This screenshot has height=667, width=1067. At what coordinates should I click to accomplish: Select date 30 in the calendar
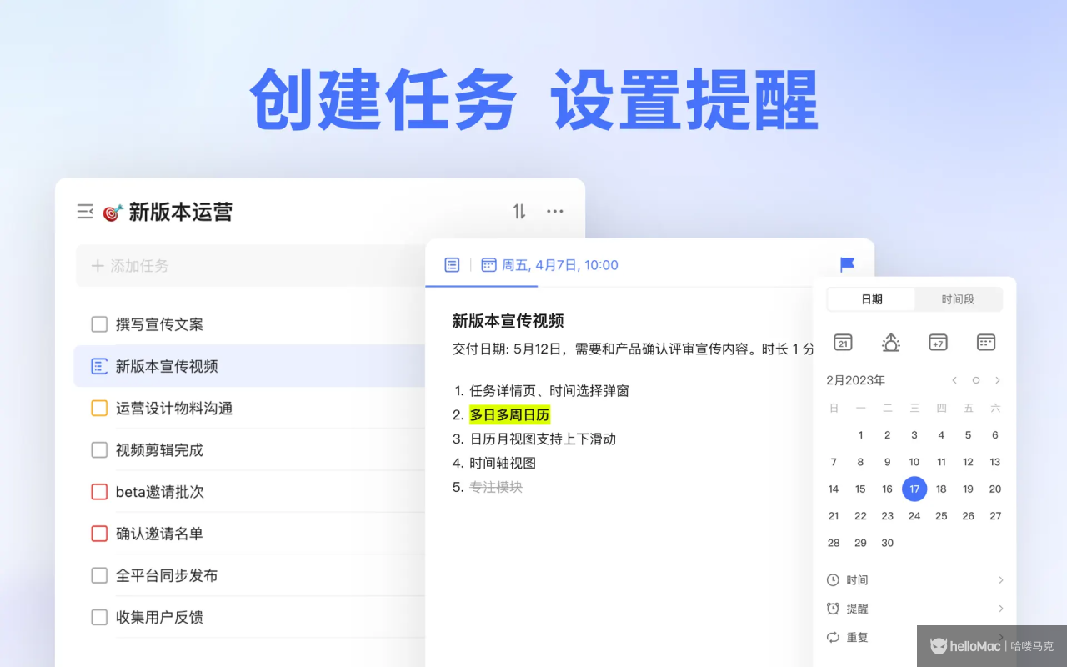pos(888,543)
